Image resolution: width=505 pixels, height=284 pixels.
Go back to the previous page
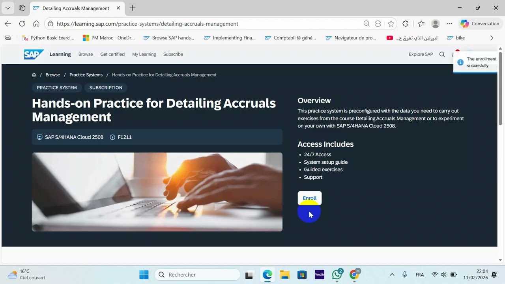[8, 24]
